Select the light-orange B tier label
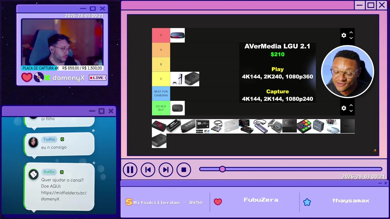 [x=161, y=64]
